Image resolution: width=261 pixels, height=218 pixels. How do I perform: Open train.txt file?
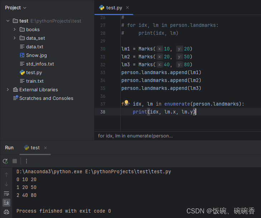tap(35, 81)
